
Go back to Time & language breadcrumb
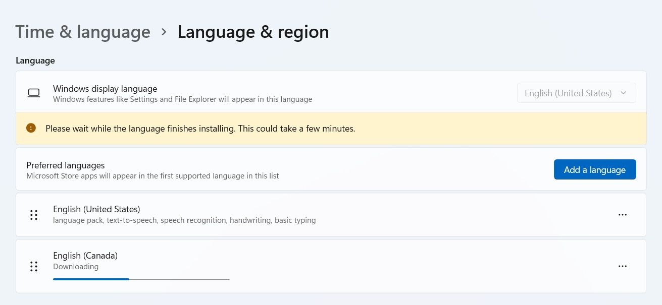83,32
